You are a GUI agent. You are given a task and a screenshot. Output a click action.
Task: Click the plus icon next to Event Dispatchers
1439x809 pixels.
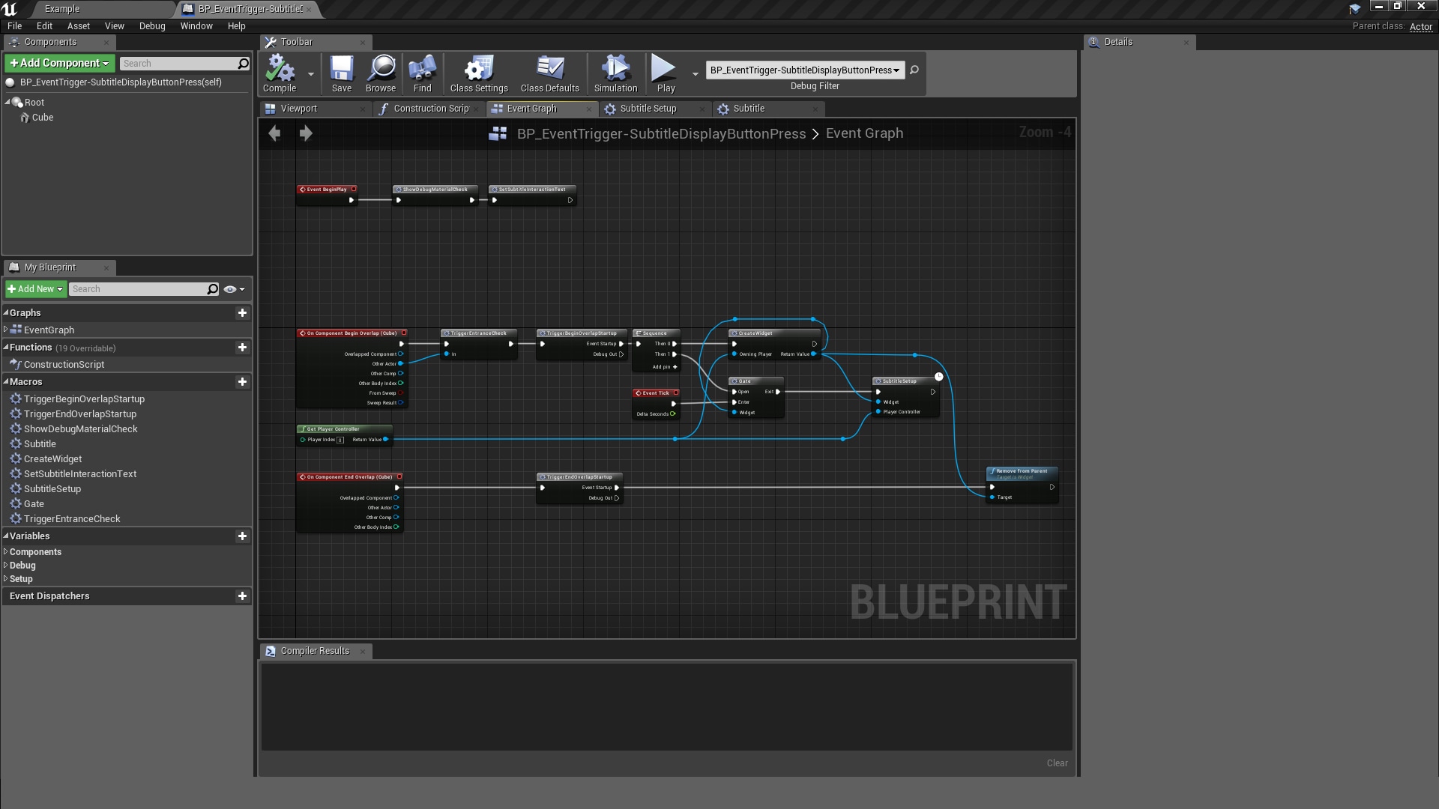tap(242, 596)
